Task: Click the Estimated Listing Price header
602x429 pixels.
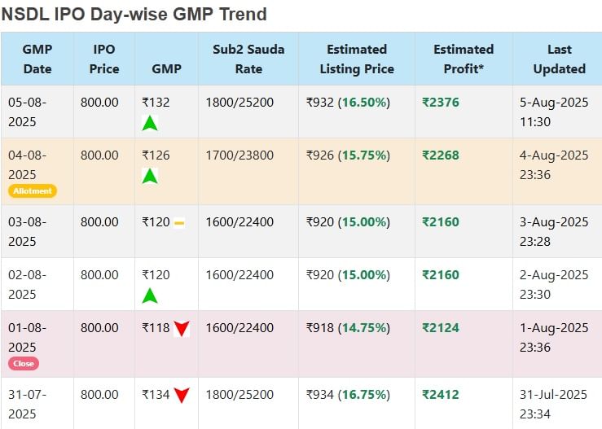Action: pyautogui.click(x=357, y=59)
